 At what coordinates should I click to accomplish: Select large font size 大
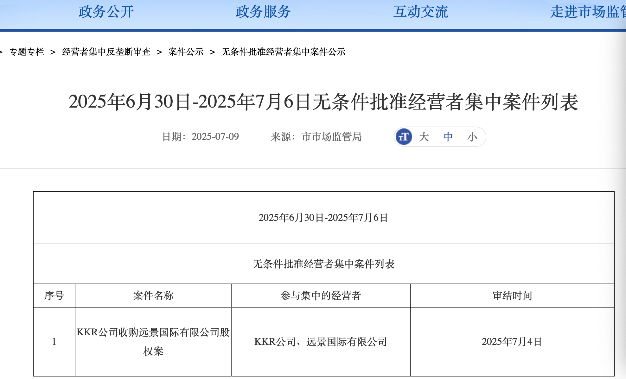tap(424, 137)
